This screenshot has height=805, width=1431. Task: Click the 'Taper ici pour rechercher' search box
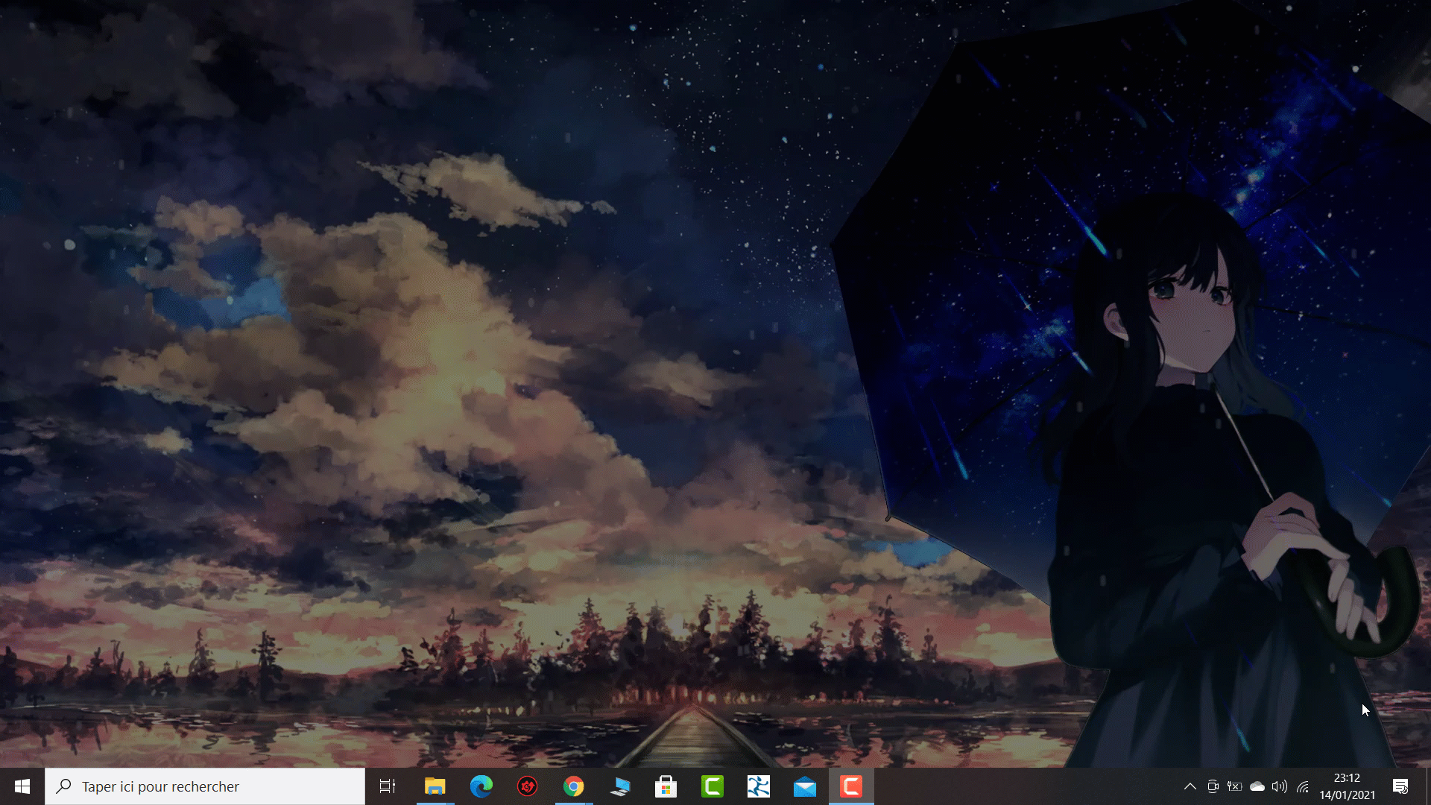tap(205, 786)
